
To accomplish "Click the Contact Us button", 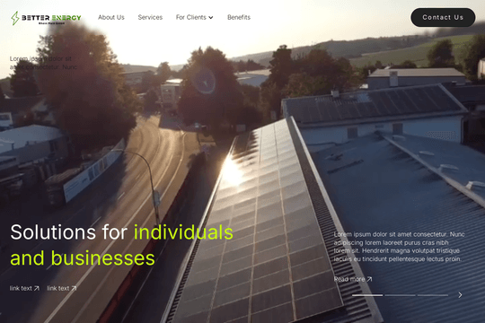I will pos(443,17).
